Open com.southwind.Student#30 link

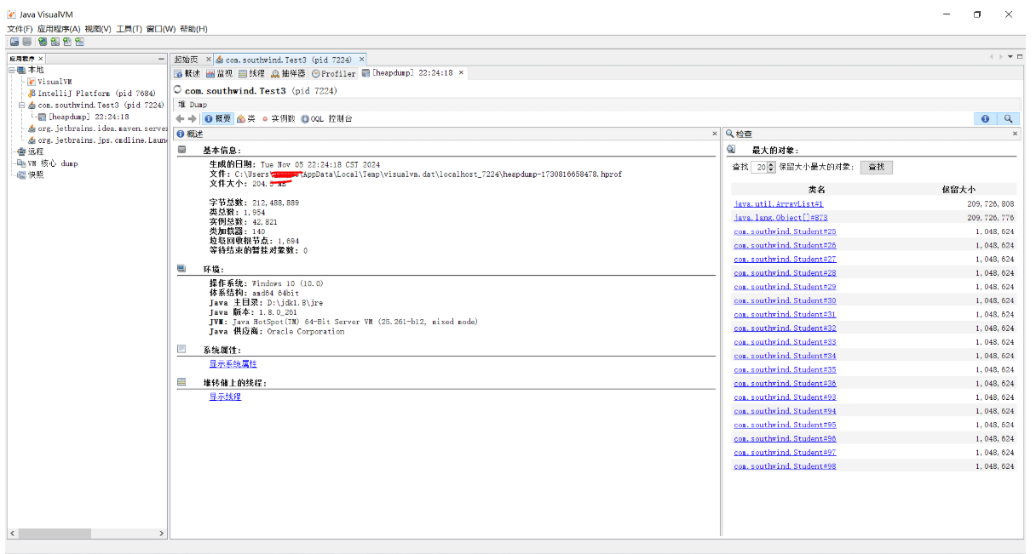pyautogui.click(x=785, y=300)
